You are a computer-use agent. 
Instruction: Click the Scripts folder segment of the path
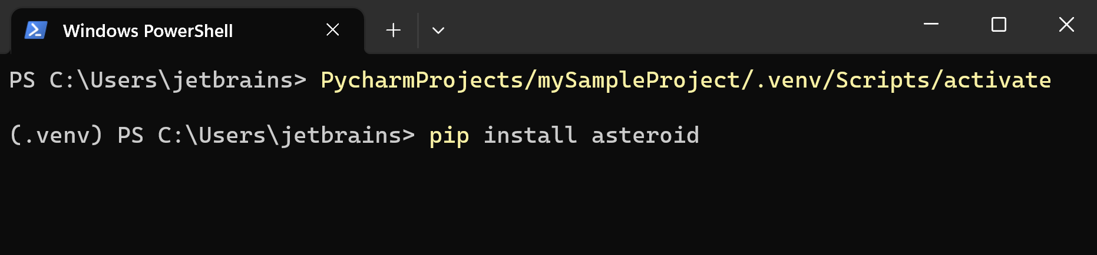[x=883, y=80]
